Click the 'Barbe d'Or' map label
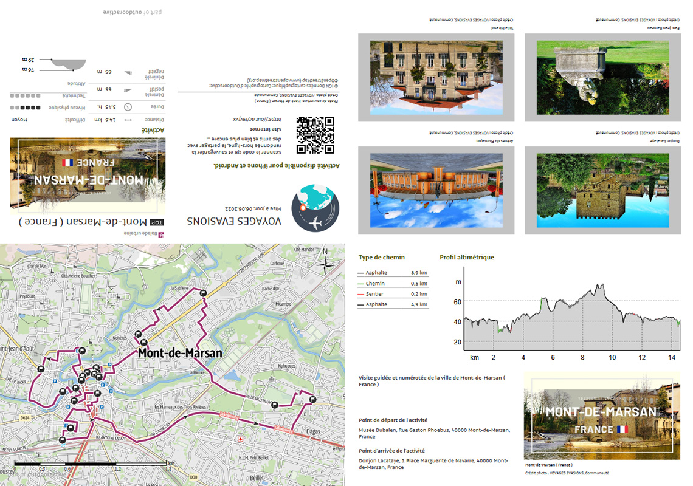This screenshot has height=486, width=693. point(271,289)
